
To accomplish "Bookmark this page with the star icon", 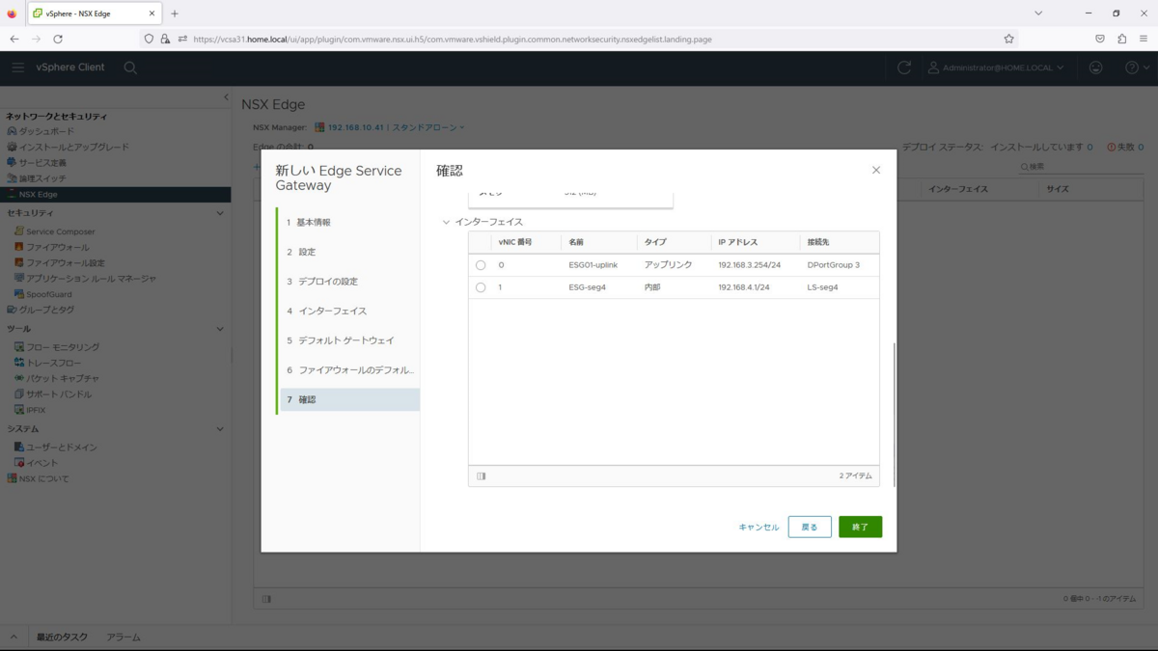I will pyautogui.click(x=1008, y=39).
